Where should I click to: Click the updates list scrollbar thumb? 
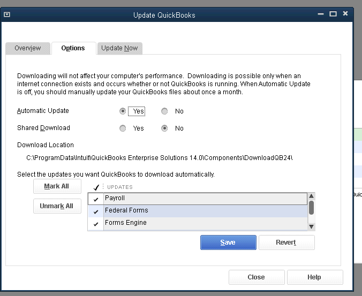pyautogui.click(x=311, y=208)
